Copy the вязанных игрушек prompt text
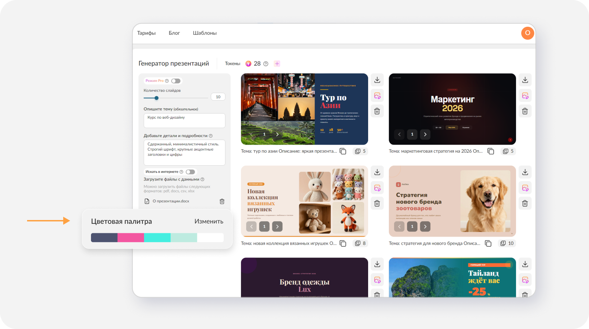The height and width of the screenshot is (329, 589). coord(343,243)
